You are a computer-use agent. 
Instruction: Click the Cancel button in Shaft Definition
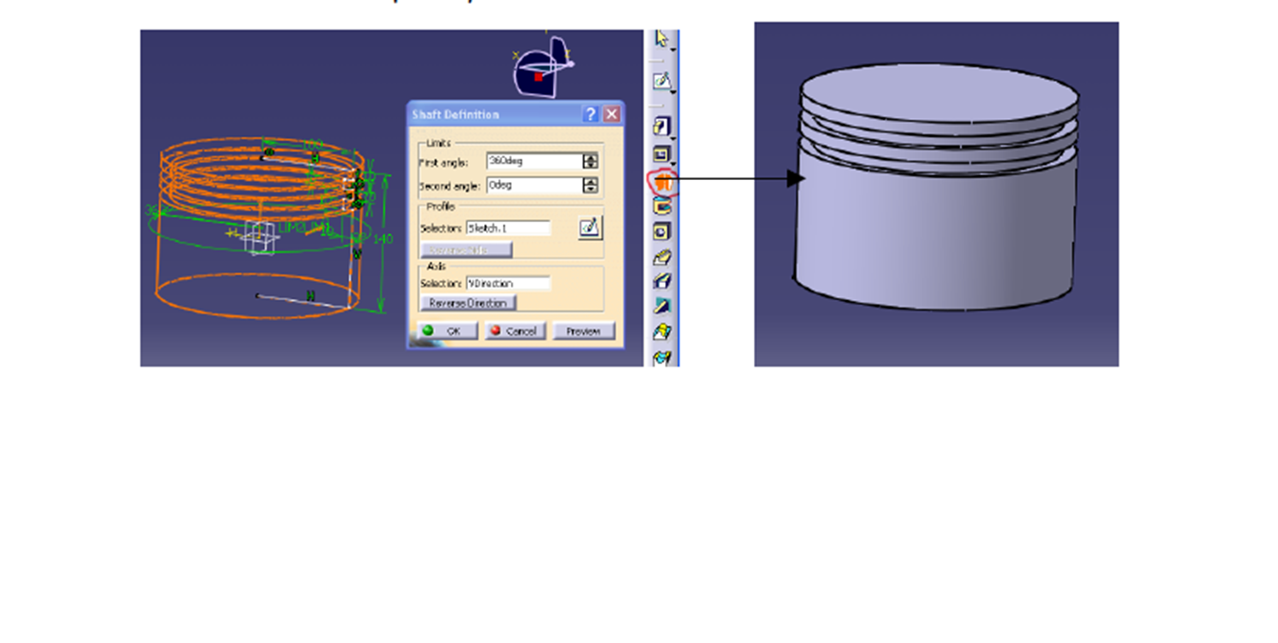(x=514, y=332)
